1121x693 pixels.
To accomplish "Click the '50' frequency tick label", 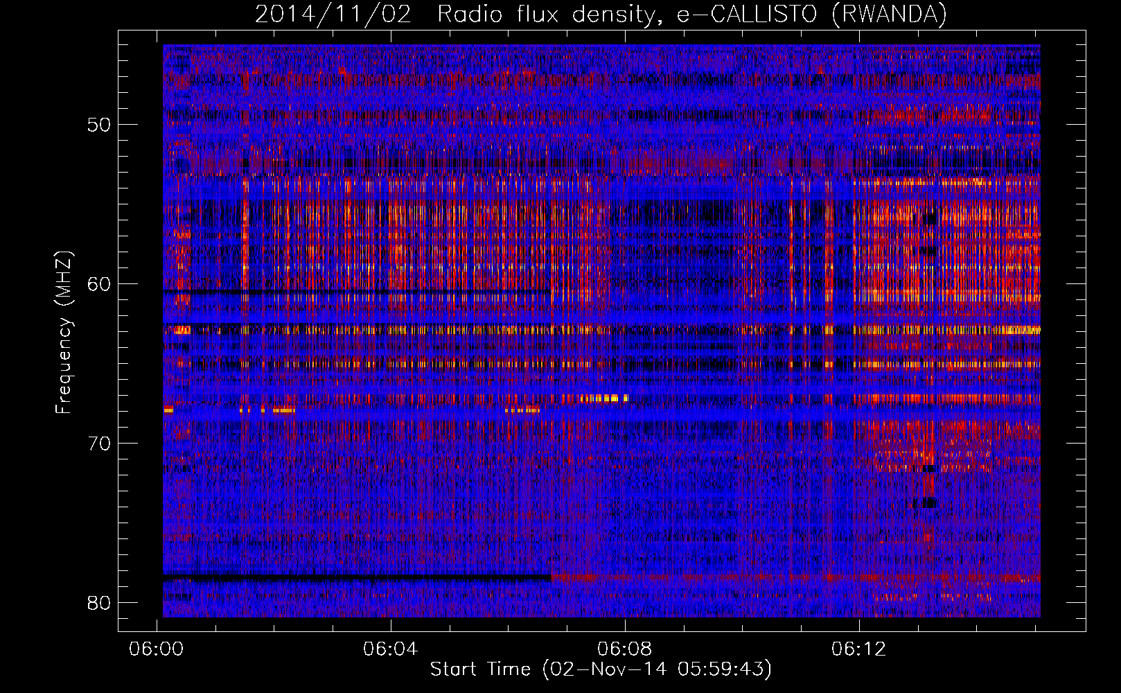I will [x=100, y=125].
